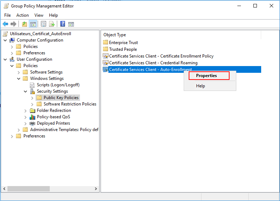Click the Computer Configuration computer icon
This screenshot has height=201, width=280.
pyautogui.click(x=12, y=40)
